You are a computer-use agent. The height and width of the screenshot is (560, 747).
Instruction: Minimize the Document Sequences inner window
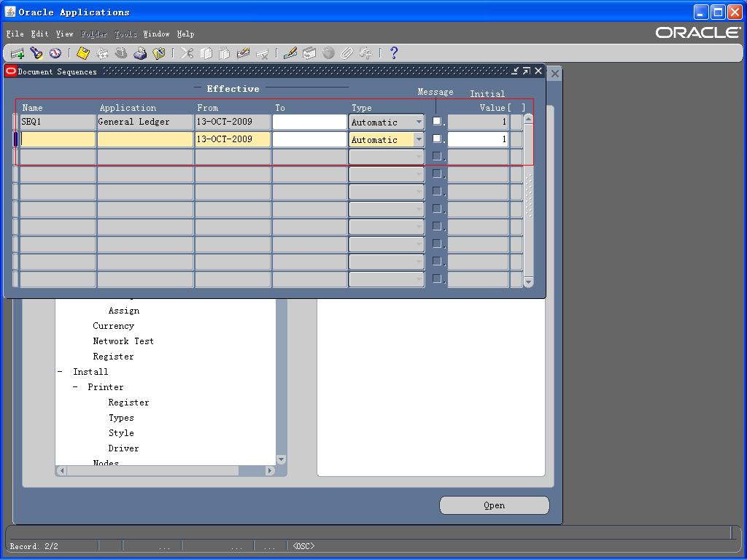pos(515,71)
